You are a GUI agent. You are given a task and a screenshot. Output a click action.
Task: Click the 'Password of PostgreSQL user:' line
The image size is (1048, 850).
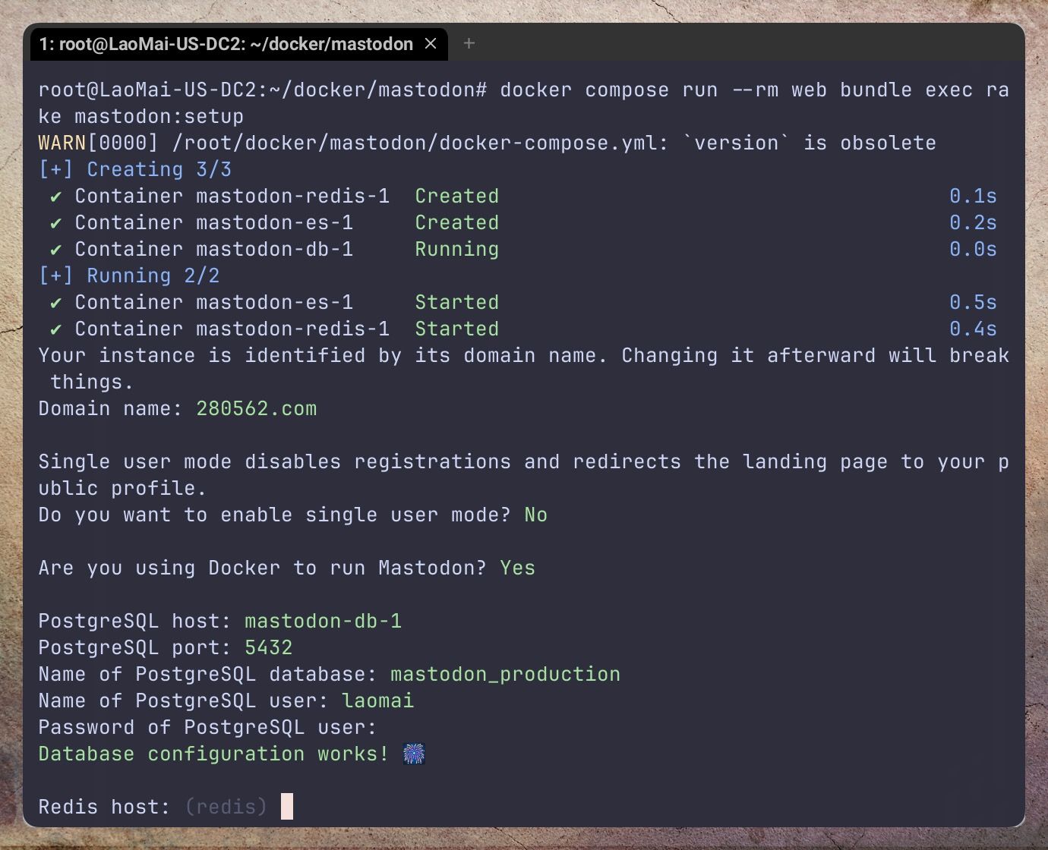click(x=207, y=727)
